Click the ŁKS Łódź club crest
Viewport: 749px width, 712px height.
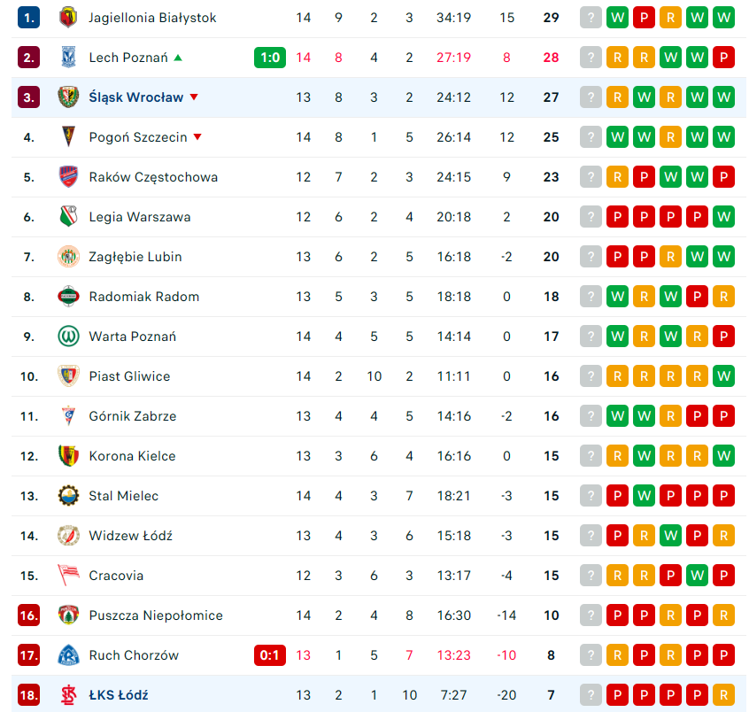[x=68, y=695]
